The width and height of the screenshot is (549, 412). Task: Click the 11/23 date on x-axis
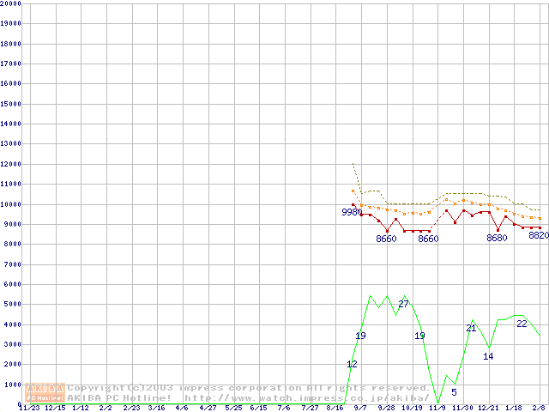[28, 409]
